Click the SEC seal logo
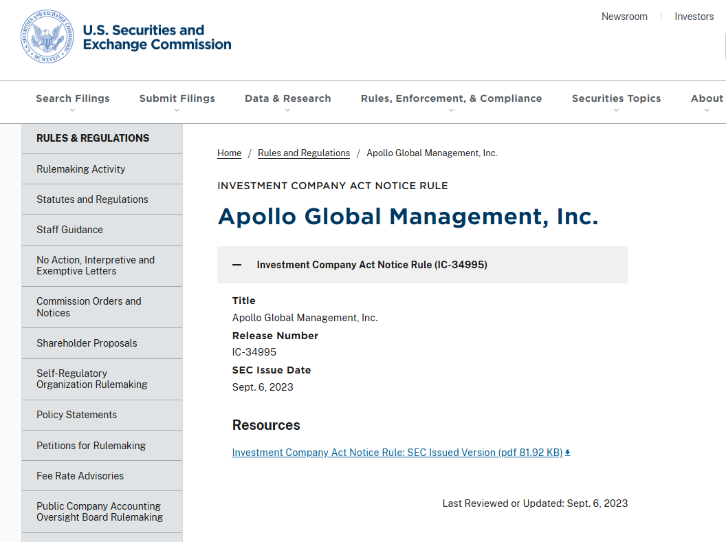 coord(47,37)
